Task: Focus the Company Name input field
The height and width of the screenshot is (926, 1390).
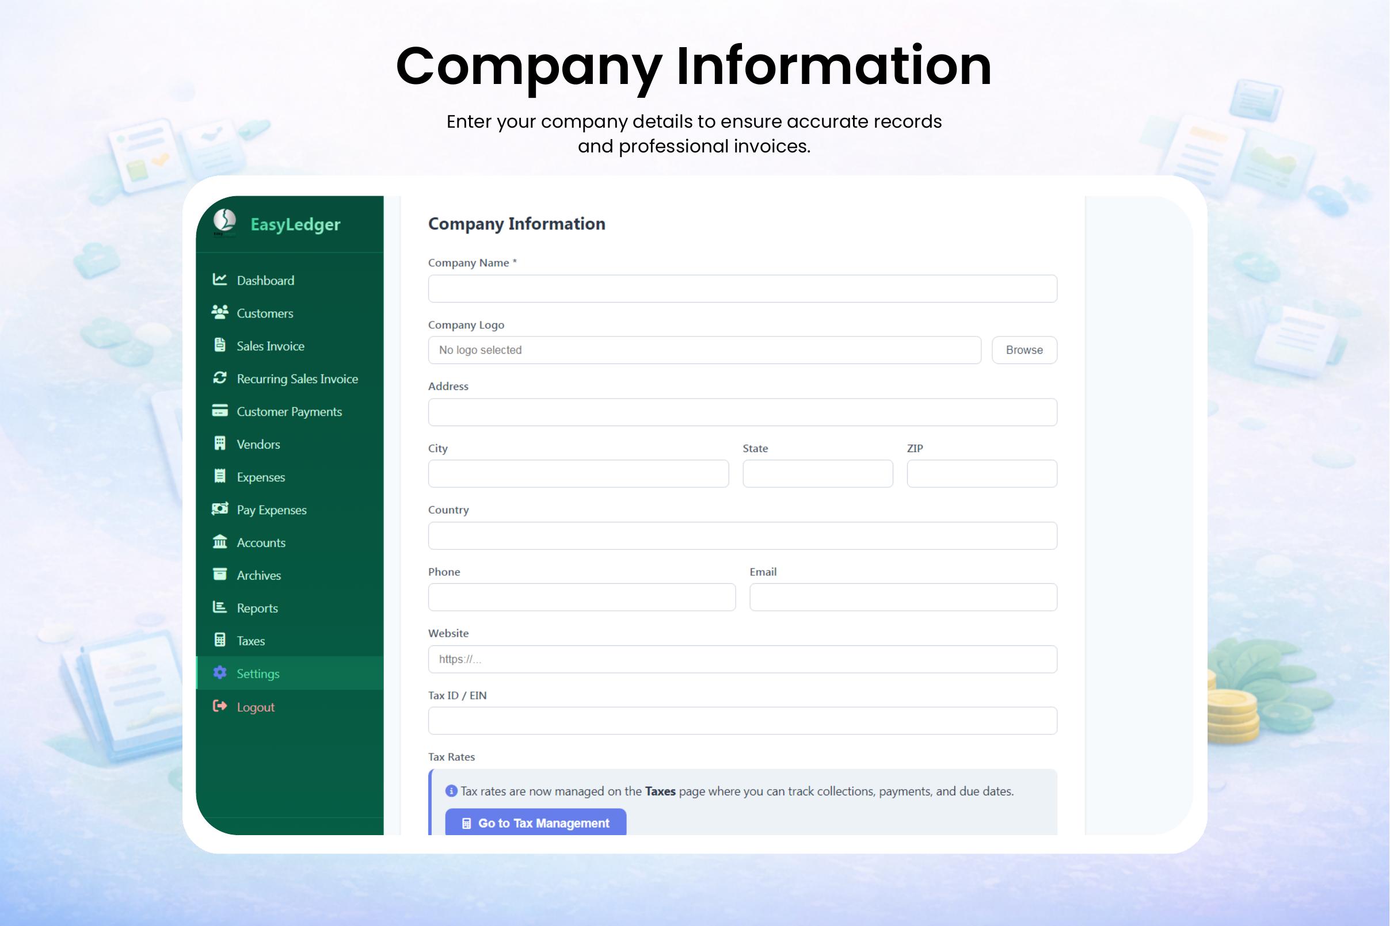Action: click(x=742, y=289)
